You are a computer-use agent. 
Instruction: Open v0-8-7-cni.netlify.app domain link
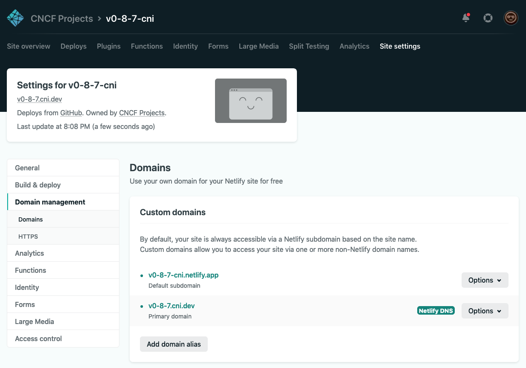click(x=183, y=275)
